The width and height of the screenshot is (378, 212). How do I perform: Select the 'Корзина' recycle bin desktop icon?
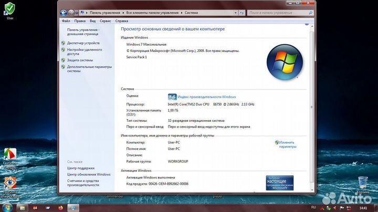click(x=363, y=185)
